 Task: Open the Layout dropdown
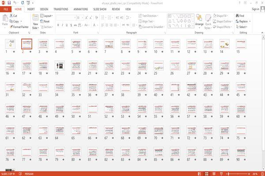46,16
